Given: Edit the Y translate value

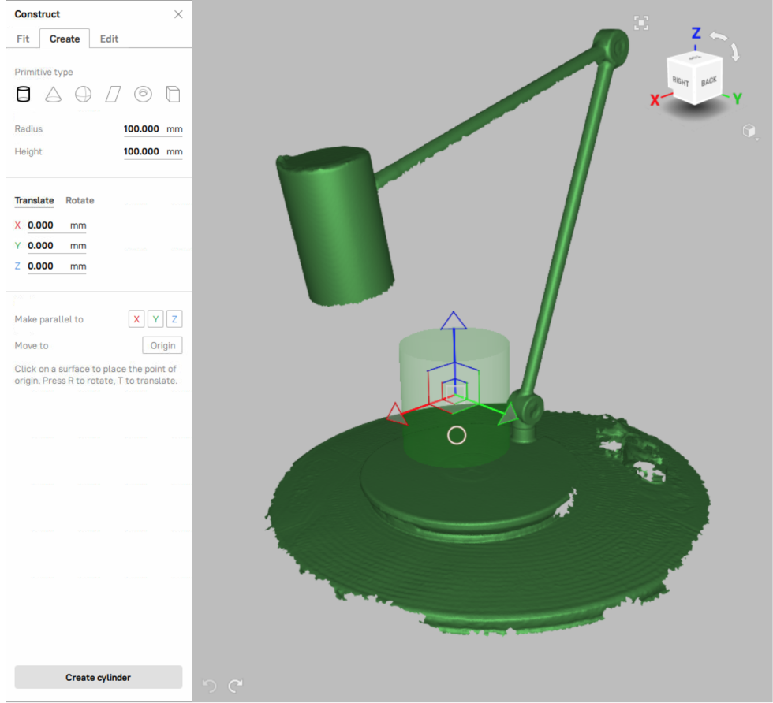Looking at the screenshot, I should tap(57, 245).
